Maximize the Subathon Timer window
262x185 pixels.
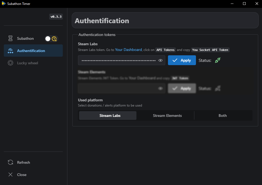click(x=244, y=4)
